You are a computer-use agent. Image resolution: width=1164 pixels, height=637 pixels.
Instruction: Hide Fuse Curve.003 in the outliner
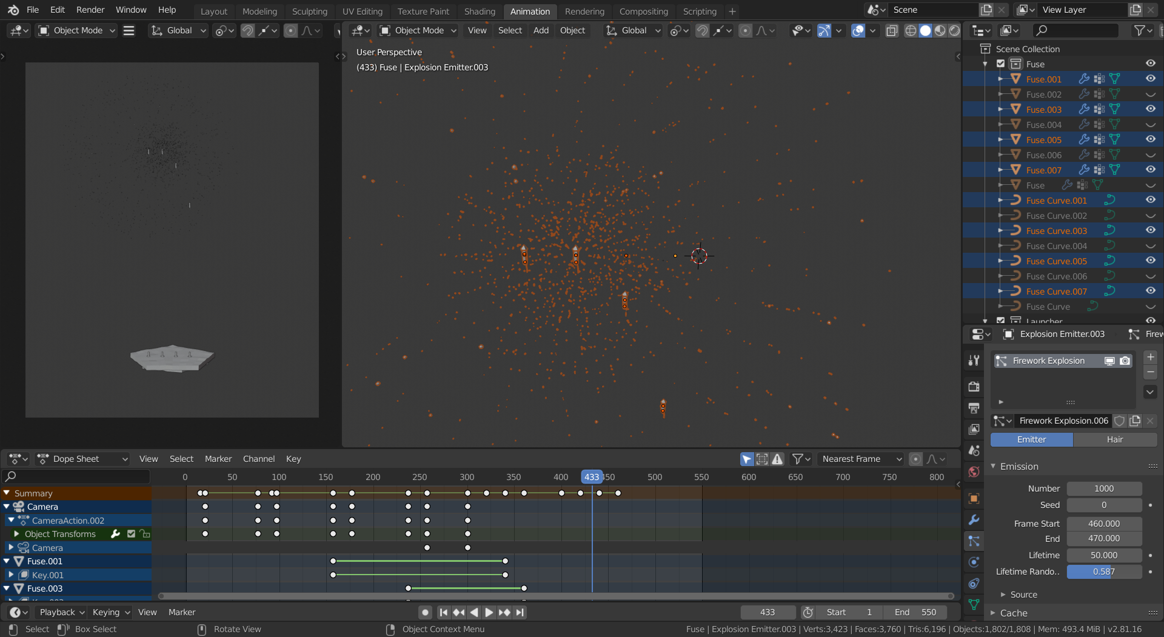click(1150, 230)
